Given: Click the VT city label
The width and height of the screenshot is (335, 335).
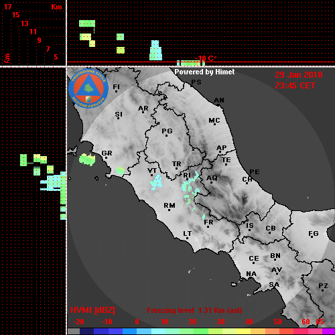Looking at the screenshot, I should pyautogui.click(x=152, y=171).
